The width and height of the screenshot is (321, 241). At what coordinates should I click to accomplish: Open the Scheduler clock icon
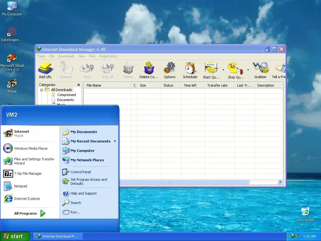point(190,70)
